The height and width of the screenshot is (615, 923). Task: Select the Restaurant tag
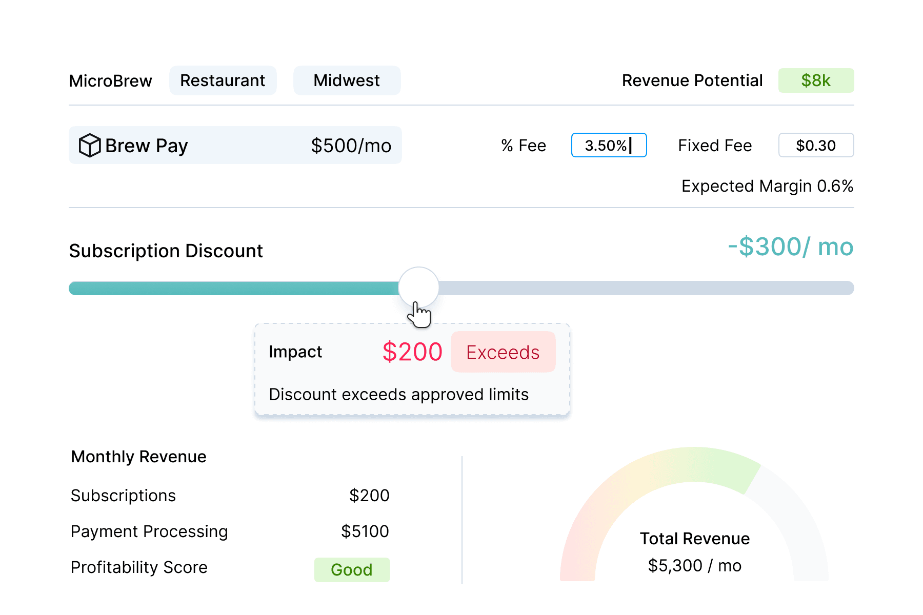(223, 80)
